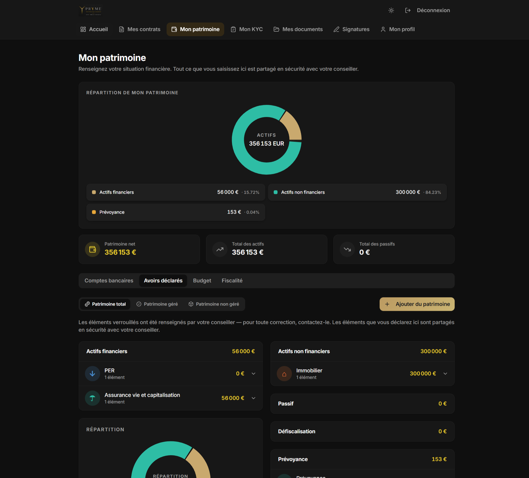Expand Assurance vie et capitalisation chevron
This screenshot has height=478, width=529.
click(x=254, y=398)
